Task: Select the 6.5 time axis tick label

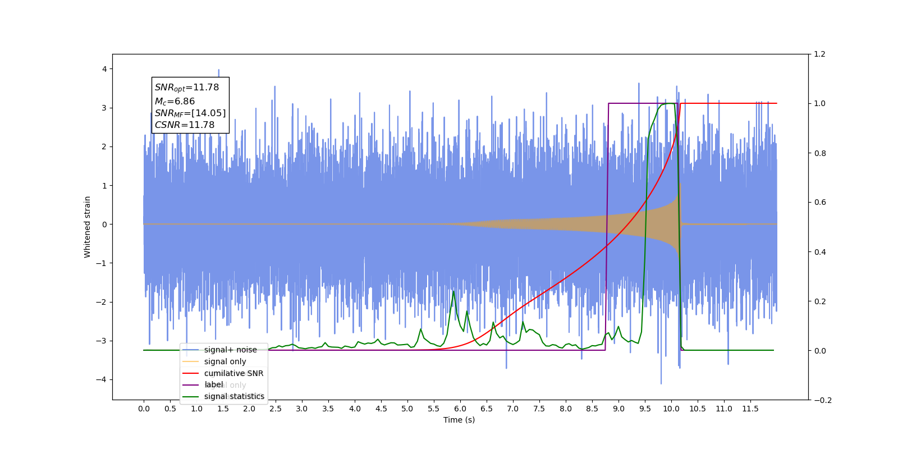Action: click(x=487, y=409)
